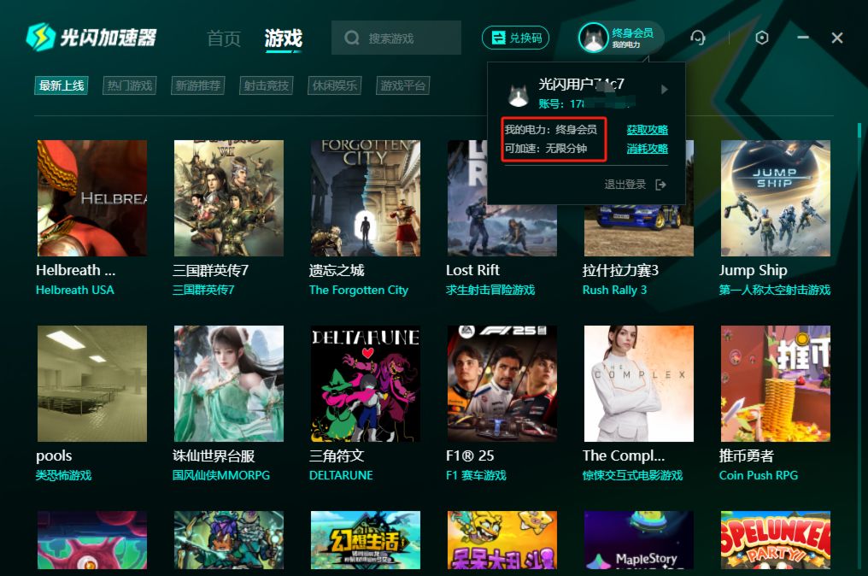Click the search magnifier icon

[x=351, y=38]
